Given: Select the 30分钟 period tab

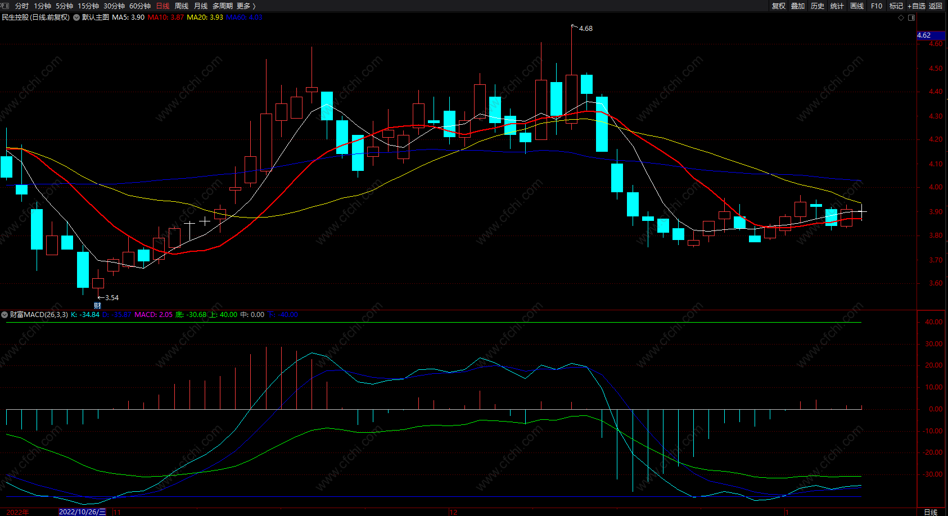Looking at the screenshot, I should pos(114,6).
